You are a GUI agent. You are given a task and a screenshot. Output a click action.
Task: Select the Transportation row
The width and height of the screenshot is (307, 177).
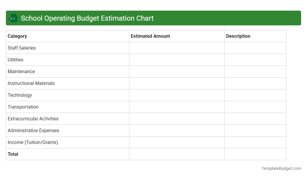coord(23,107)
